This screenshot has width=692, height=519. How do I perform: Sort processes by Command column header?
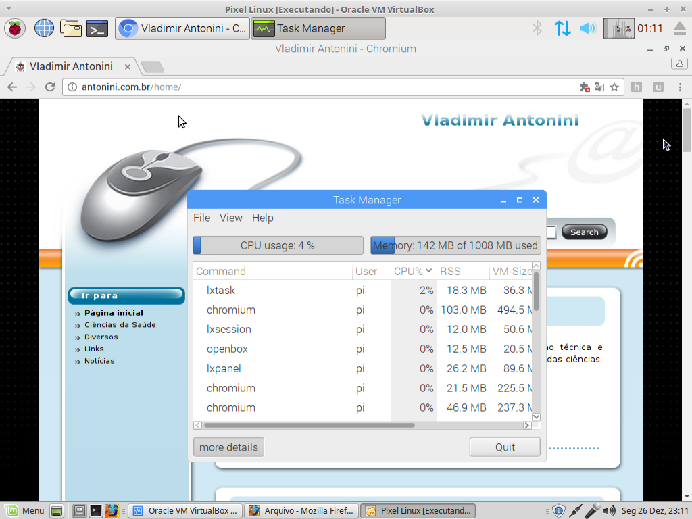point(273,271)
